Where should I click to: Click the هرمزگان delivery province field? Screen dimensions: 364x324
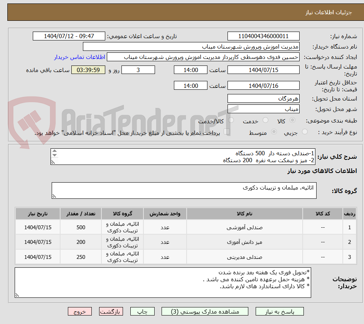(x=263, y=99)
